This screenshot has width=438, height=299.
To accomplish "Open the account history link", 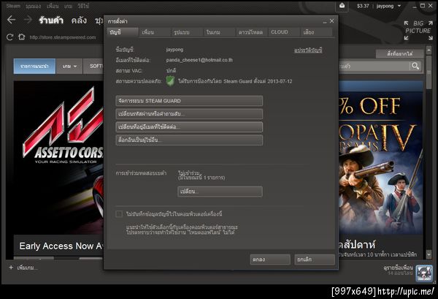I will pos(308,50).
